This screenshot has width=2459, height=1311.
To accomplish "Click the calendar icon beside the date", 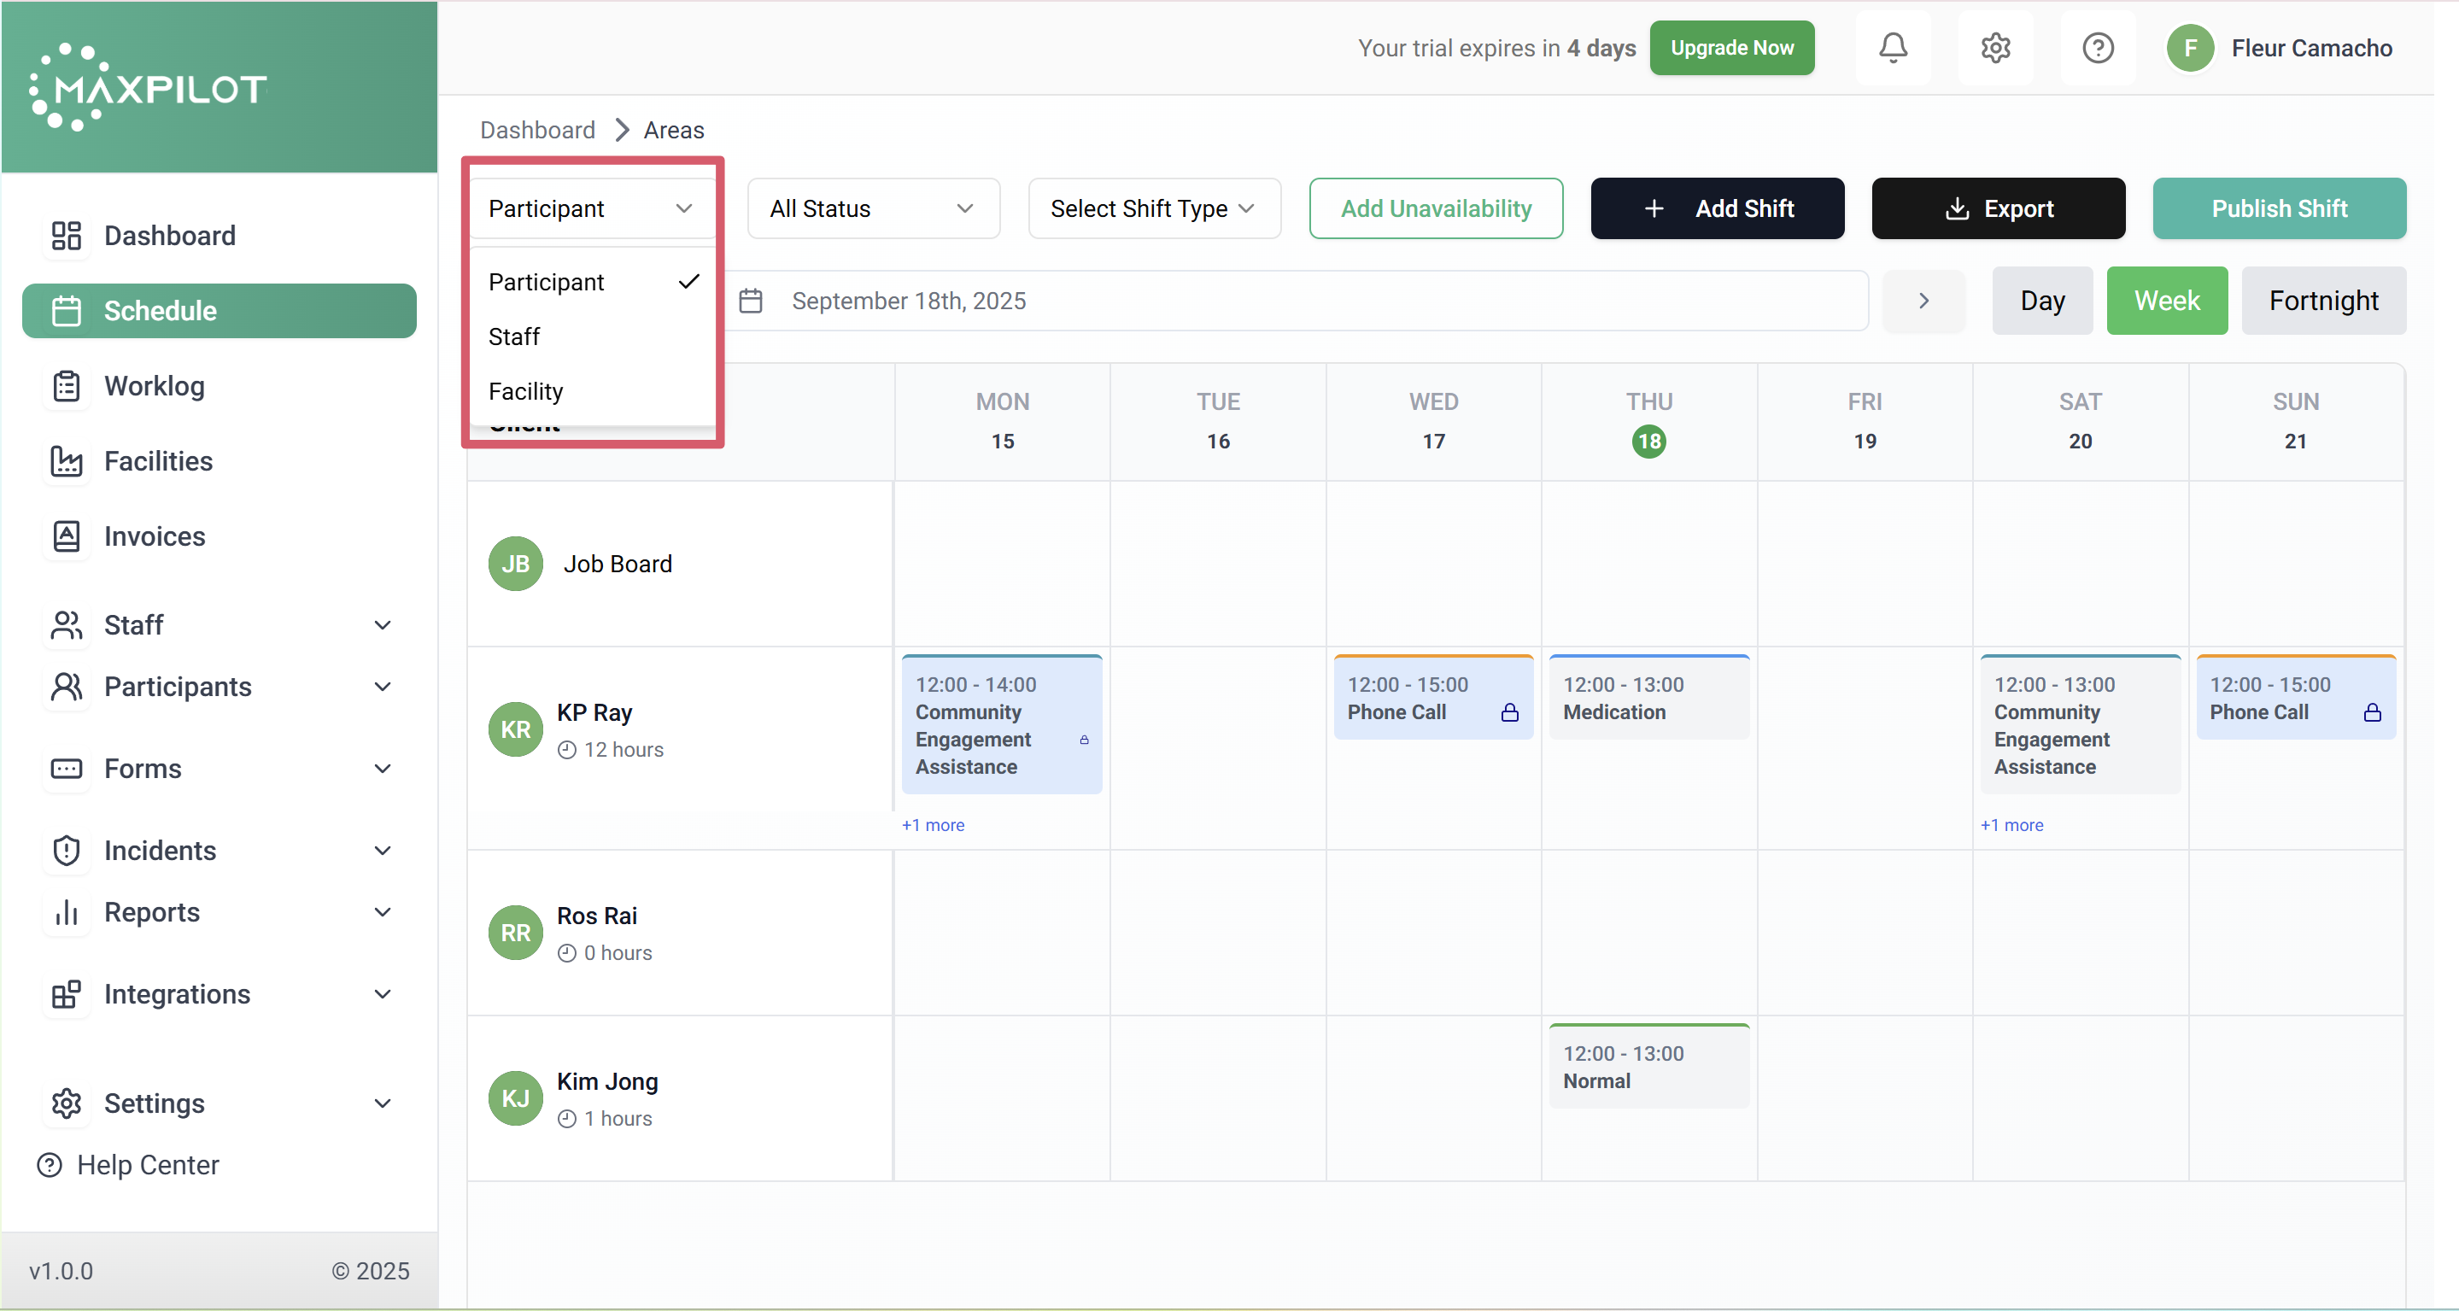I will pos(752,301).
